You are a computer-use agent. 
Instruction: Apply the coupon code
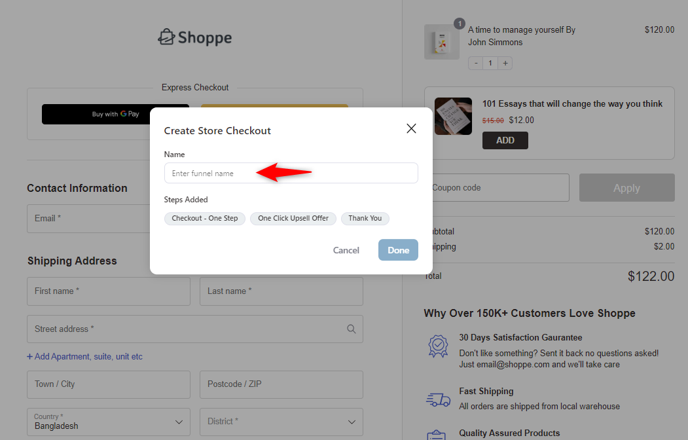pyautogui.click(x=626, y=188)
